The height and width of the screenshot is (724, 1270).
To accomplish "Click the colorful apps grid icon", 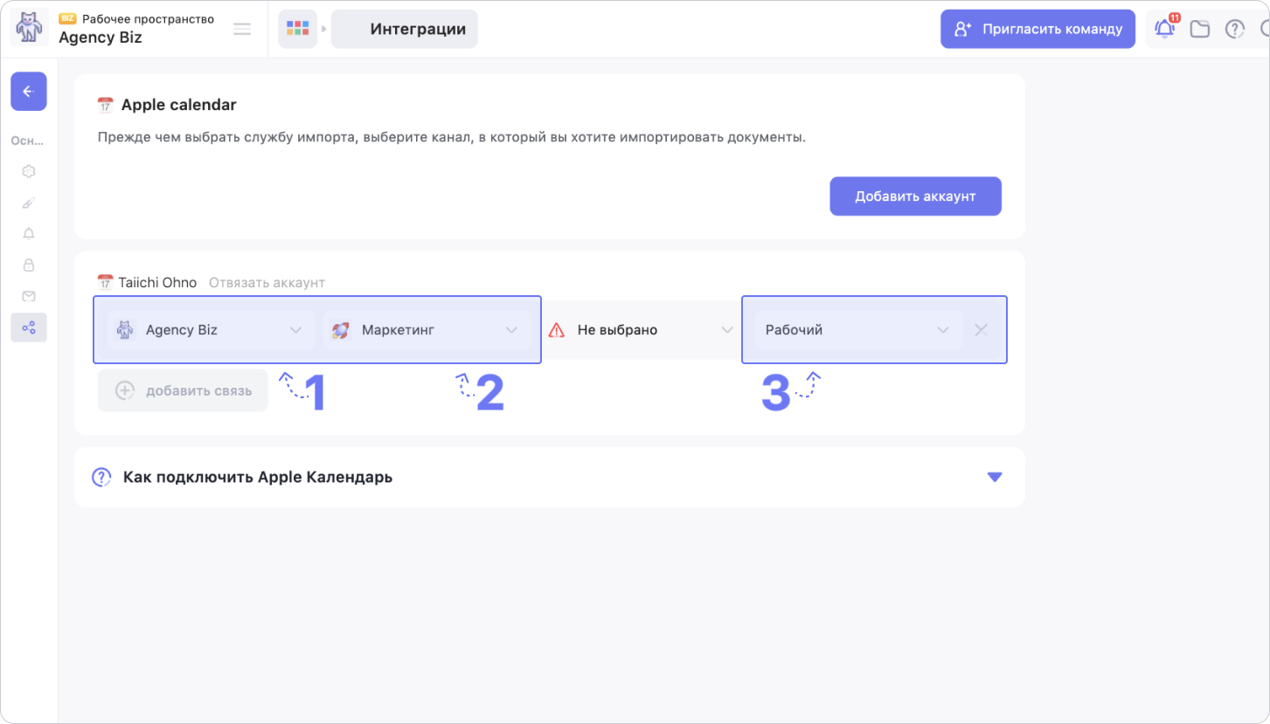I will tap(297, 29).
